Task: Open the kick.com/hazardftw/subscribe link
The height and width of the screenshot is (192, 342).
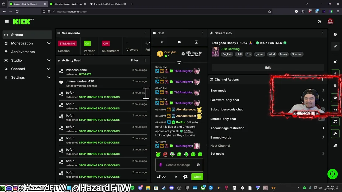Action: click(175, 133)
